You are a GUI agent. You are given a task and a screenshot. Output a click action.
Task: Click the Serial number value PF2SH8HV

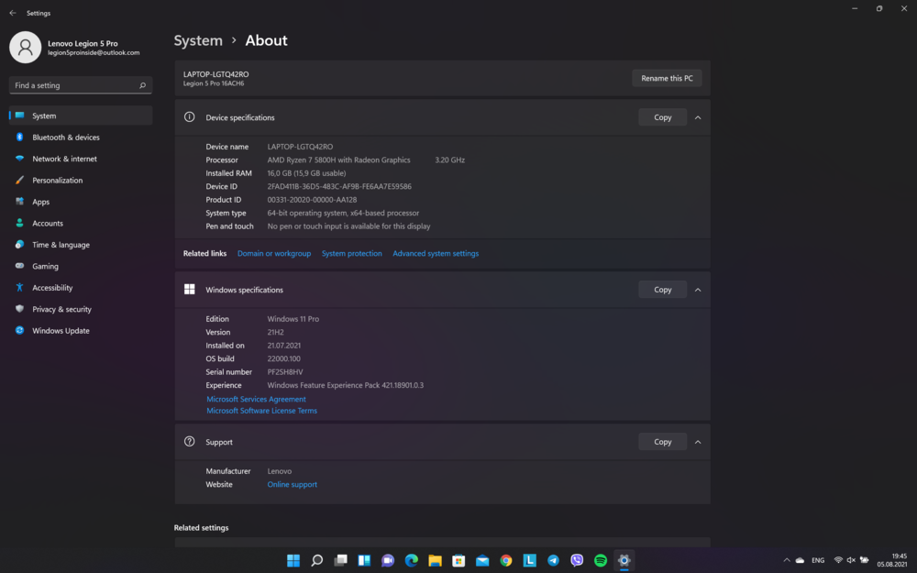(x=285, y=372)
